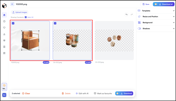Viewport: 176px width, 101px height.
Task: Toggle the Select All checkbox
Action: tap(26, 17)
